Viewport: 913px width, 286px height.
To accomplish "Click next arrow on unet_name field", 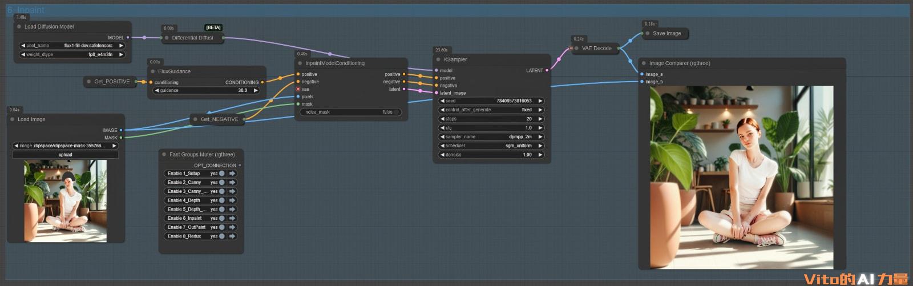I will point(121,46).
